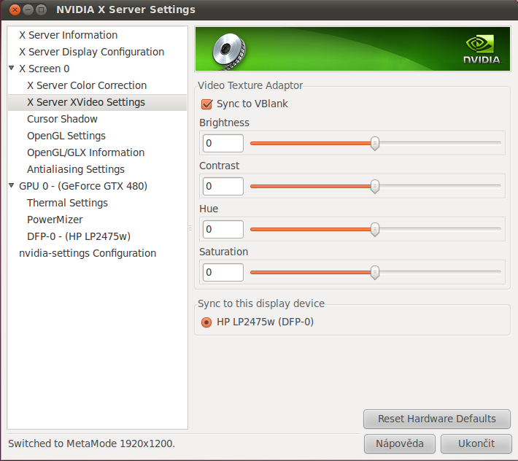Close the NVIDIA X Server Settings window
This screenshot has height=461, width=518.
click(15, 9)
